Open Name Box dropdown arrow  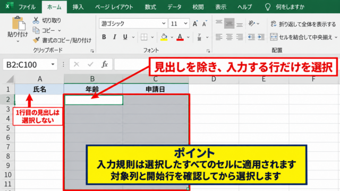tap(53, 64)
